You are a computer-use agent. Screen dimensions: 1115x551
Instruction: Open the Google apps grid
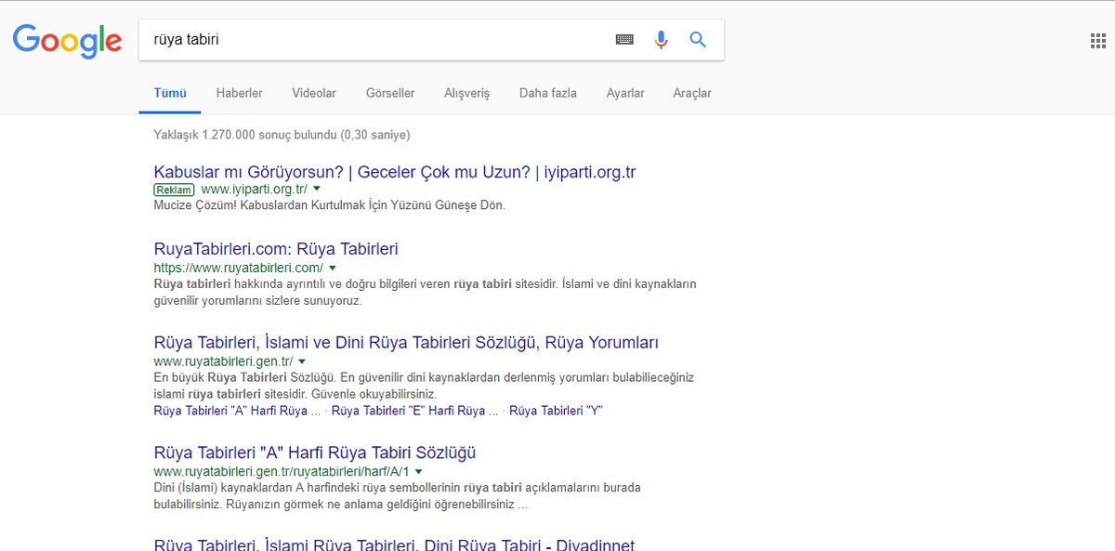(1097, 40)
